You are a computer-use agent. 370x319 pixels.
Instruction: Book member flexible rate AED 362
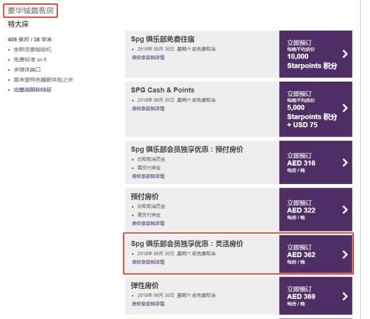316,254
